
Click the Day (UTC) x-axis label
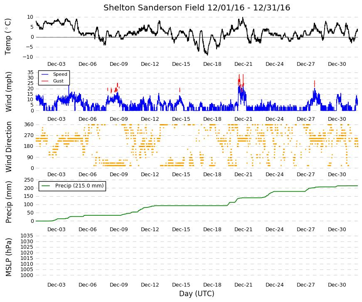pos(197,294)
